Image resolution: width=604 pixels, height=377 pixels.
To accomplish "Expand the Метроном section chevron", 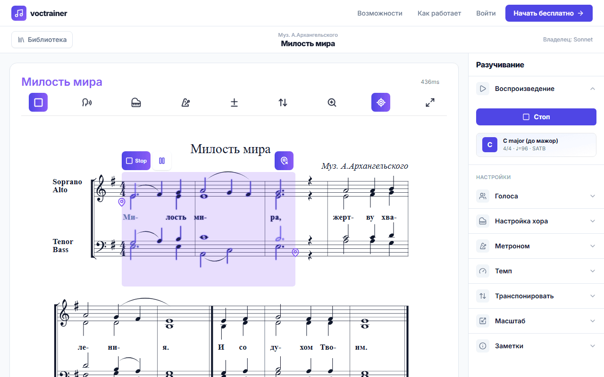I will point(593,246).
